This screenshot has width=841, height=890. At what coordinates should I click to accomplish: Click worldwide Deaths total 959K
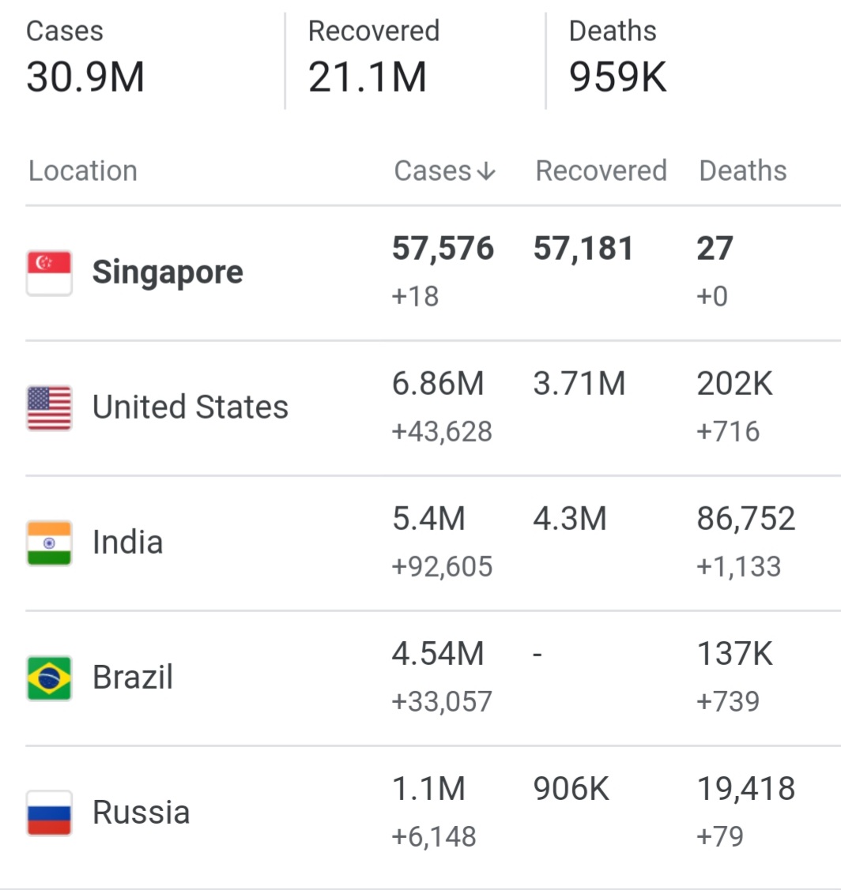(x=617, y=77)
